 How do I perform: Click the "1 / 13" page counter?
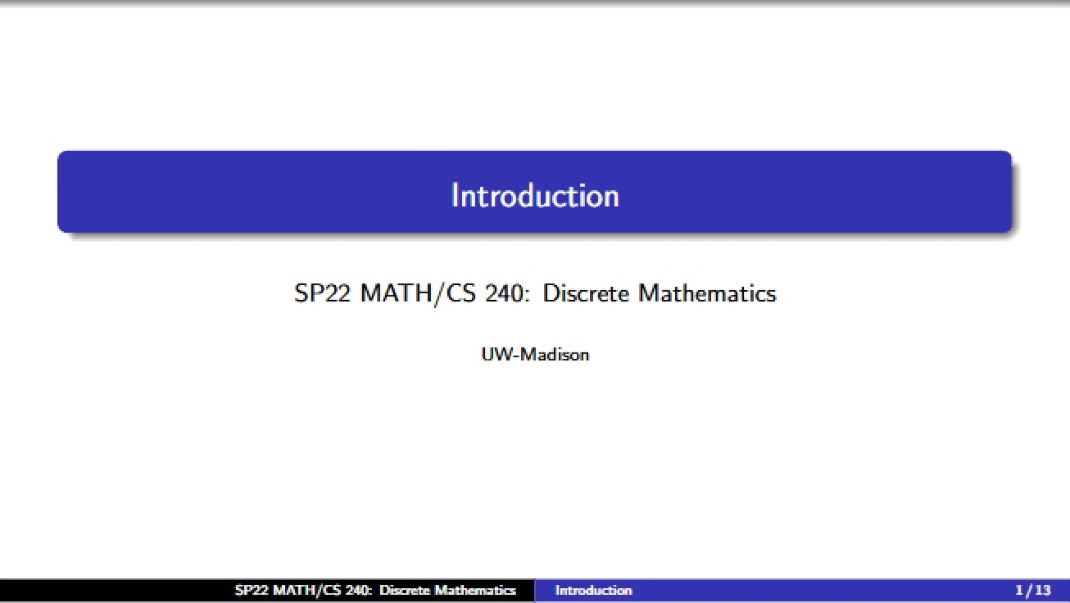pos(1032,590)
